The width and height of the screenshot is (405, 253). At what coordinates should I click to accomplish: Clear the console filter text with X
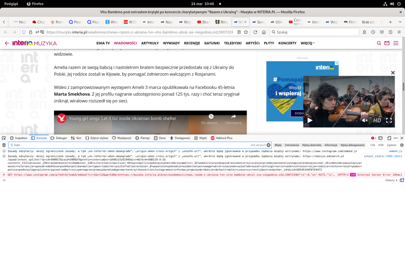coord(269,145)
